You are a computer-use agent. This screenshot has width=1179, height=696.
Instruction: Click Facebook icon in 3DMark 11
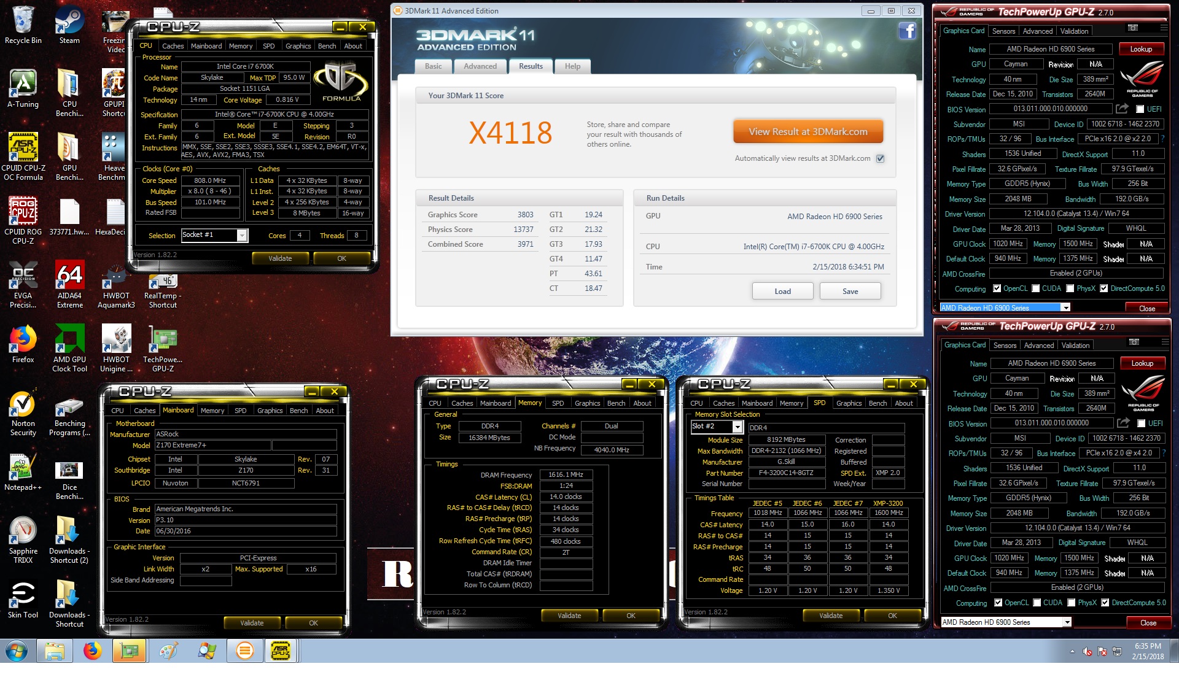click(907, 31)
